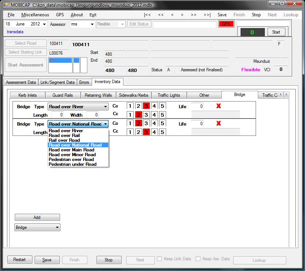Step forward one record with > button
This screenshot has height=271, width=305.
pos(182,15)
